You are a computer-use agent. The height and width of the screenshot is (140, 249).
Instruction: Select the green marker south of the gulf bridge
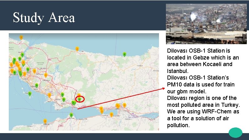pos(72,115)
